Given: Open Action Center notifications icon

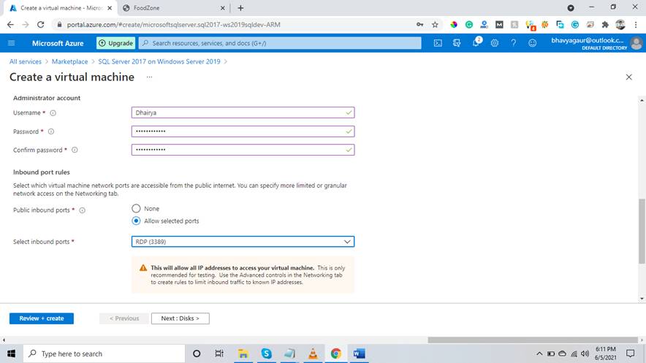Looking at the screenshot, I should [630, 354].
